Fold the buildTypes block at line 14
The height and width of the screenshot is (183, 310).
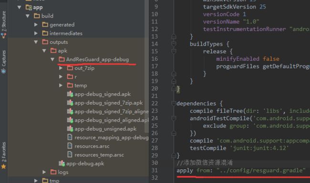click(174, 44)
